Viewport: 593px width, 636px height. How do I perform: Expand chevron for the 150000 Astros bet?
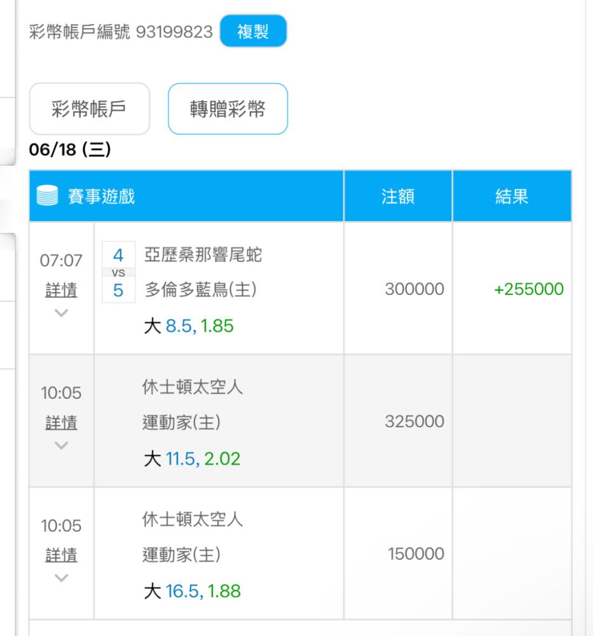(x=61, y=577)
